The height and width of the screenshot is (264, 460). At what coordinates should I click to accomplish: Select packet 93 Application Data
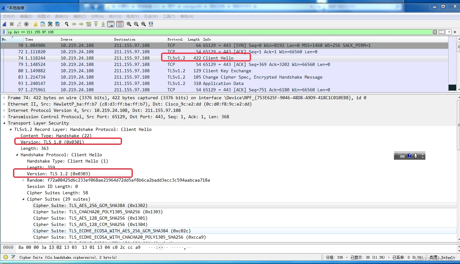click(x=224, y=83)
